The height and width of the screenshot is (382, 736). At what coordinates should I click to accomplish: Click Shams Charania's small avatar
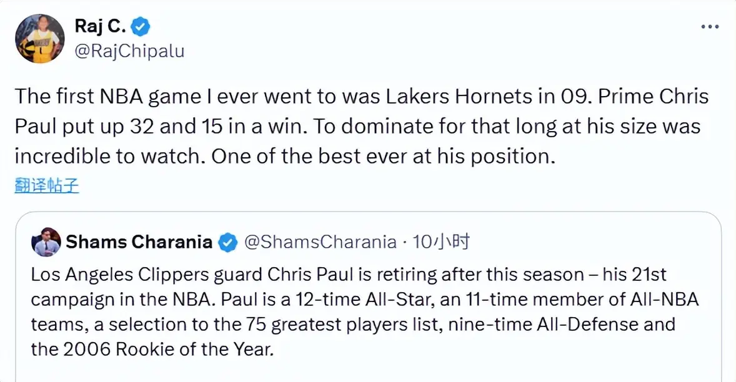tap(46, 242)
